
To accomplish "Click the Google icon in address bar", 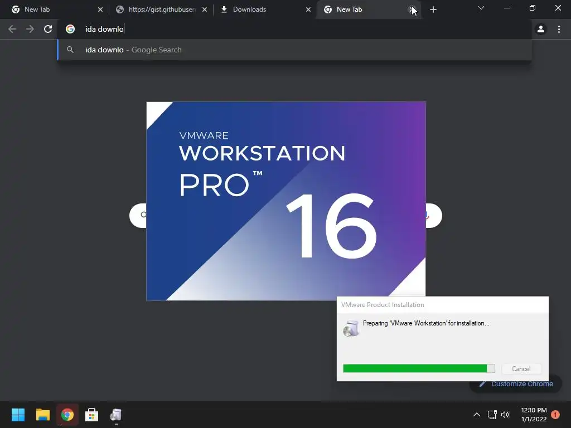I will [70, 29].
